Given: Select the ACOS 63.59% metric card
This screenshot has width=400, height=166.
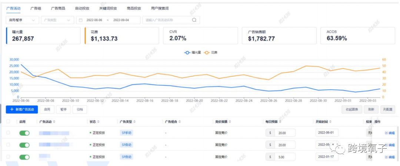Looking at the screenshot, I should (x=358, y=35).
